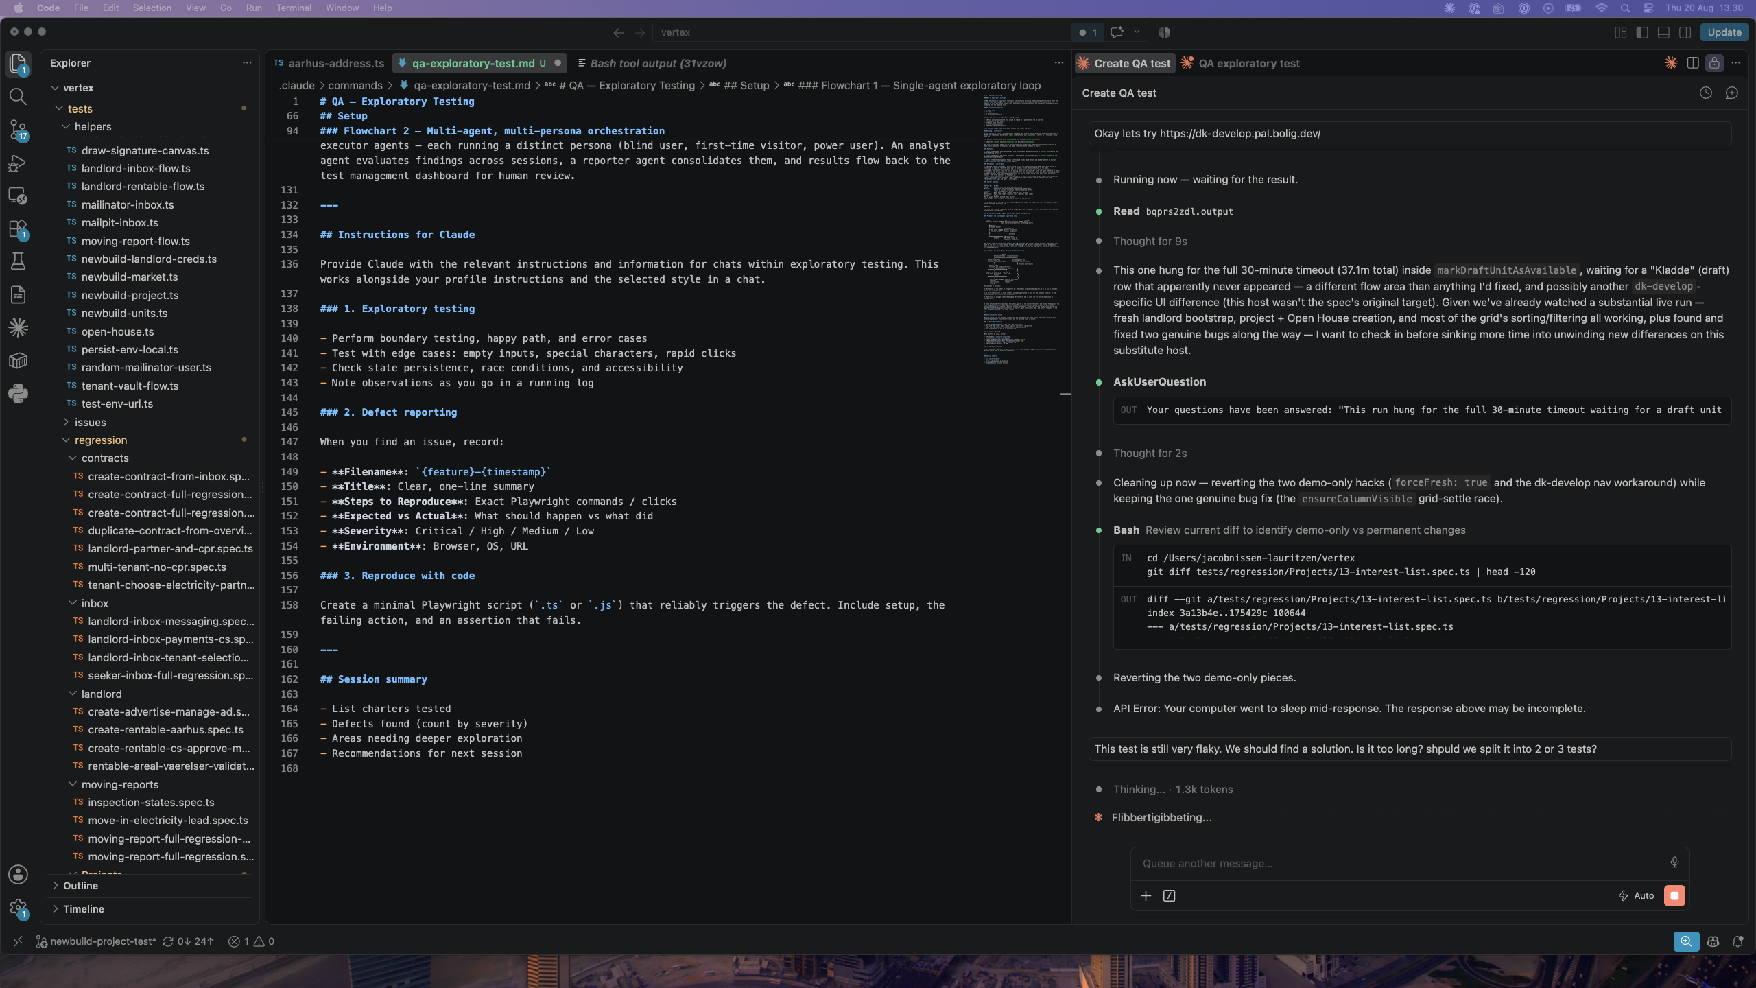Expand the issues folder
The height and width of the screenshot is (988, 1756).
(90, 422)
